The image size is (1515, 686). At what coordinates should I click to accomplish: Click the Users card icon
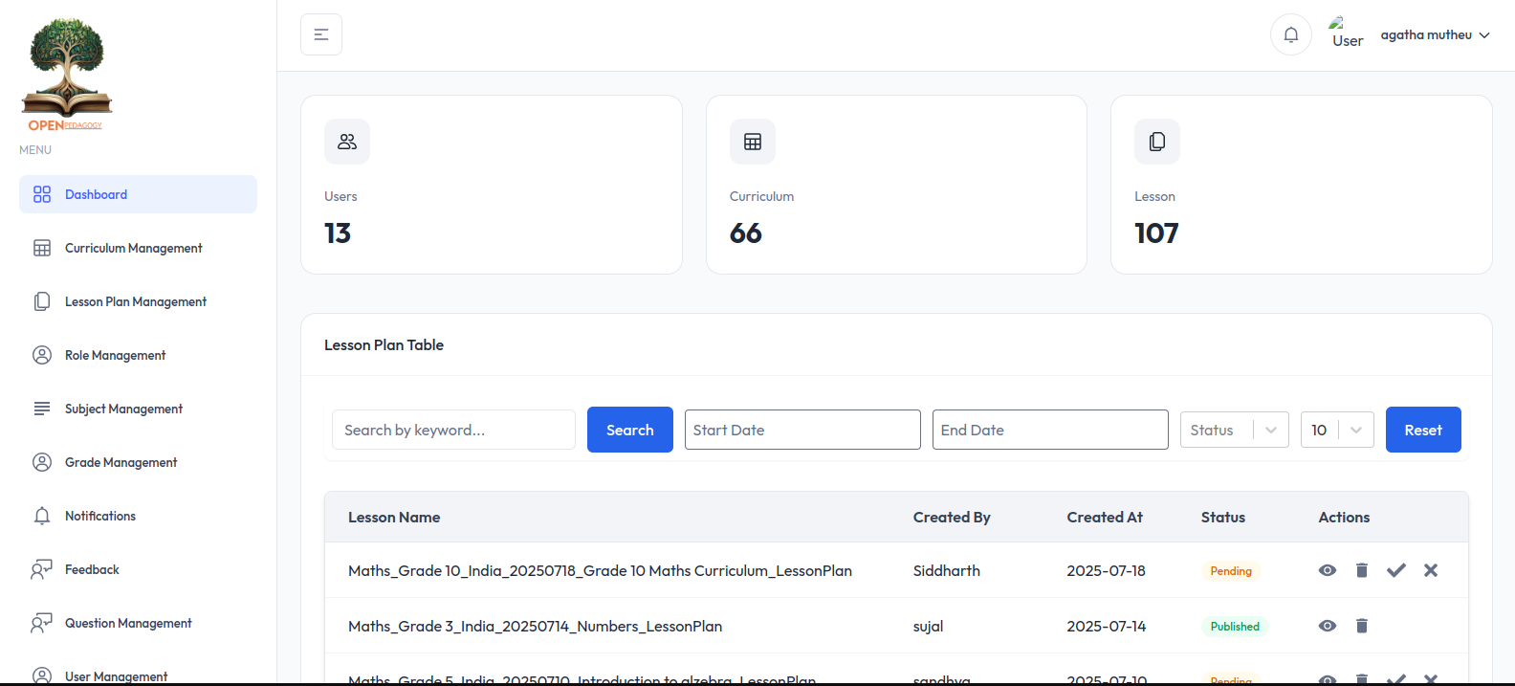(x=347, y=142)
